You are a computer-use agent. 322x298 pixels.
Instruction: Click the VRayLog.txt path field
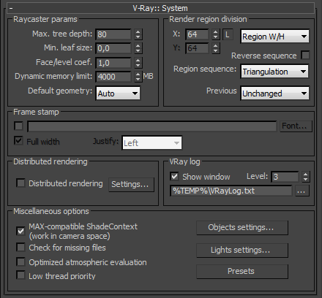[231, 191]
